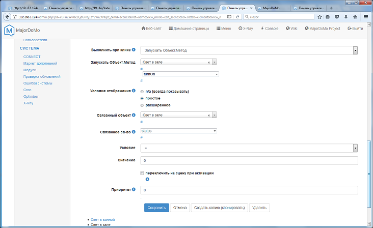373x228 pixels.
Task: Open Модули sidebar link
Action: [30, 70]
